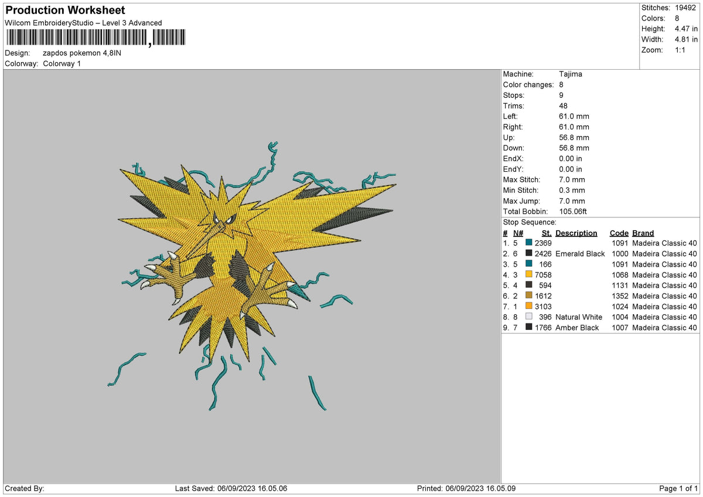Click the Machine value Tajima

click(x=571, y=74)
